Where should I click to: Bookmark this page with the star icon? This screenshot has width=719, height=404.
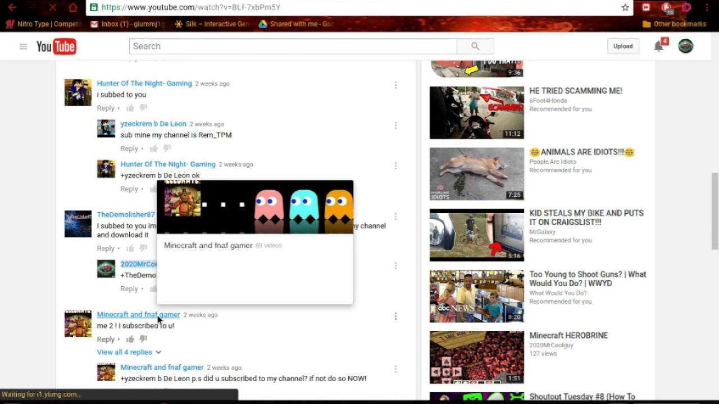(625, 7)
